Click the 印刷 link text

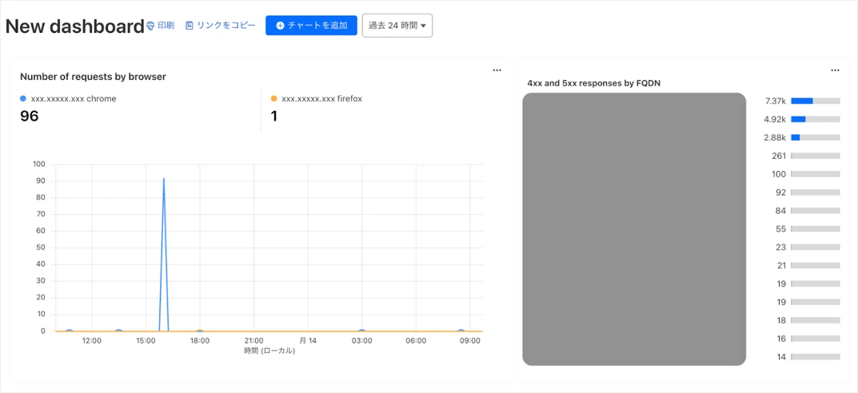point(166,26)
